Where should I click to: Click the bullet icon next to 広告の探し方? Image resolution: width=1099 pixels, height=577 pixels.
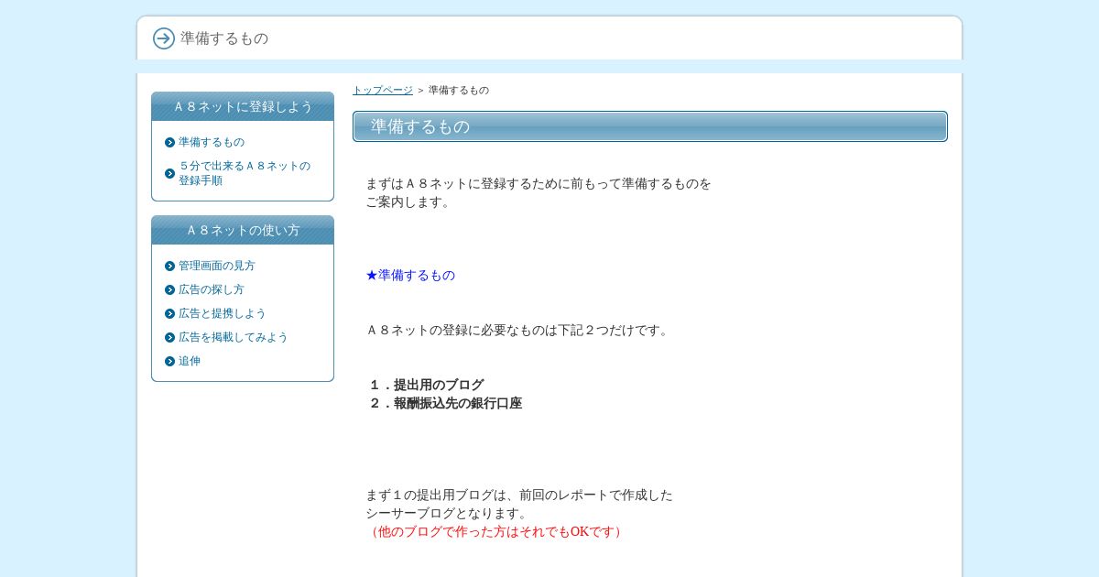pyautogui.click(x=169, y=290)
